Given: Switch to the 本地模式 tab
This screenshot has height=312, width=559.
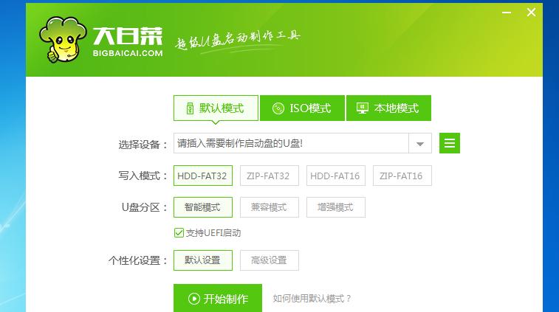Looking at the screenshot, I should 388,108.
